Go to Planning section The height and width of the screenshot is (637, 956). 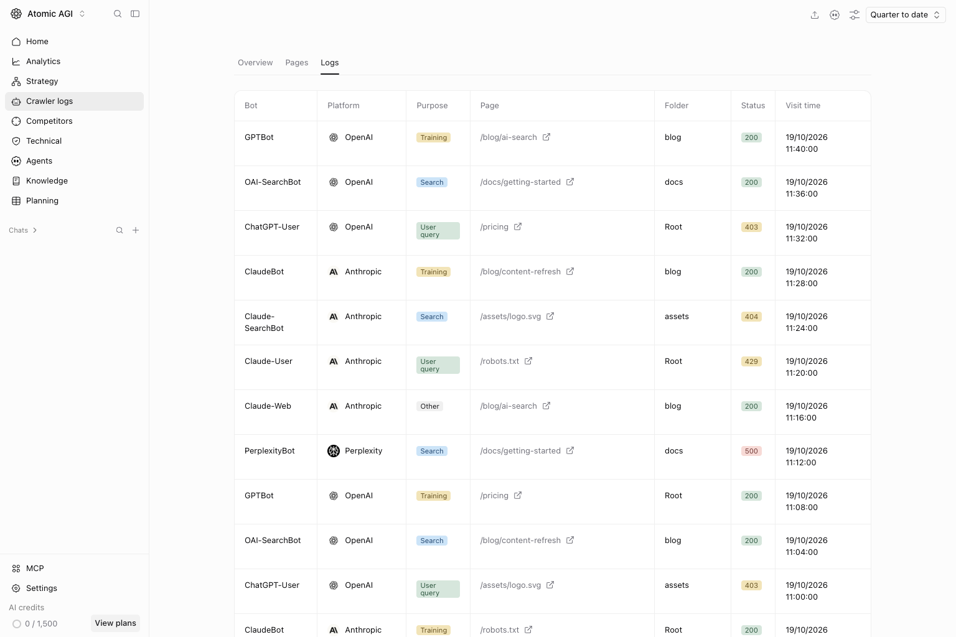coord(74,201)
